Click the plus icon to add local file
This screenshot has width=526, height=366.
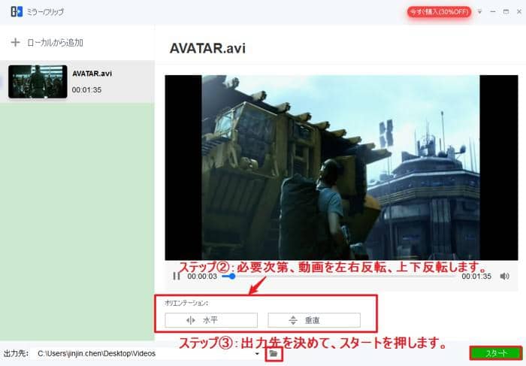[x=15, y=43]
